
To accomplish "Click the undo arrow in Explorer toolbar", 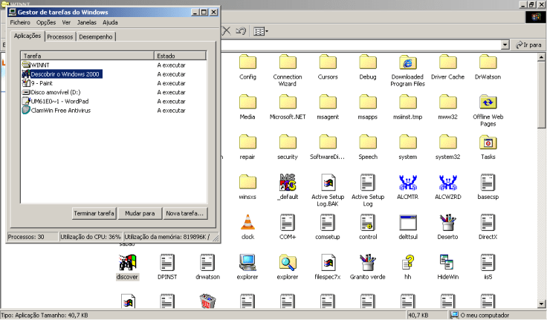I will point(241,31).
